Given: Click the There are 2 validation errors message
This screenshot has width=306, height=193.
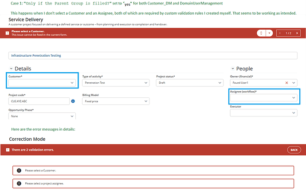Looking at the screenshot, I should point(32,150).
